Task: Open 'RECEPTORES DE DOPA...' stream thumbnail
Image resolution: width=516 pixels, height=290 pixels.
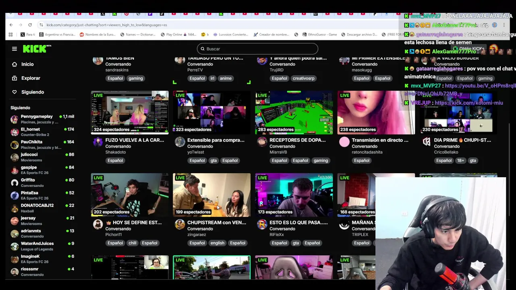Action: (x=294, y=112)
